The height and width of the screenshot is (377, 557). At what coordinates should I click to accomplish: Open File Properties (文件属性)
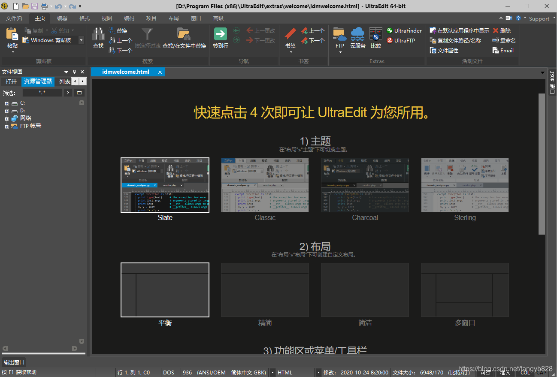tap(444, 50)
